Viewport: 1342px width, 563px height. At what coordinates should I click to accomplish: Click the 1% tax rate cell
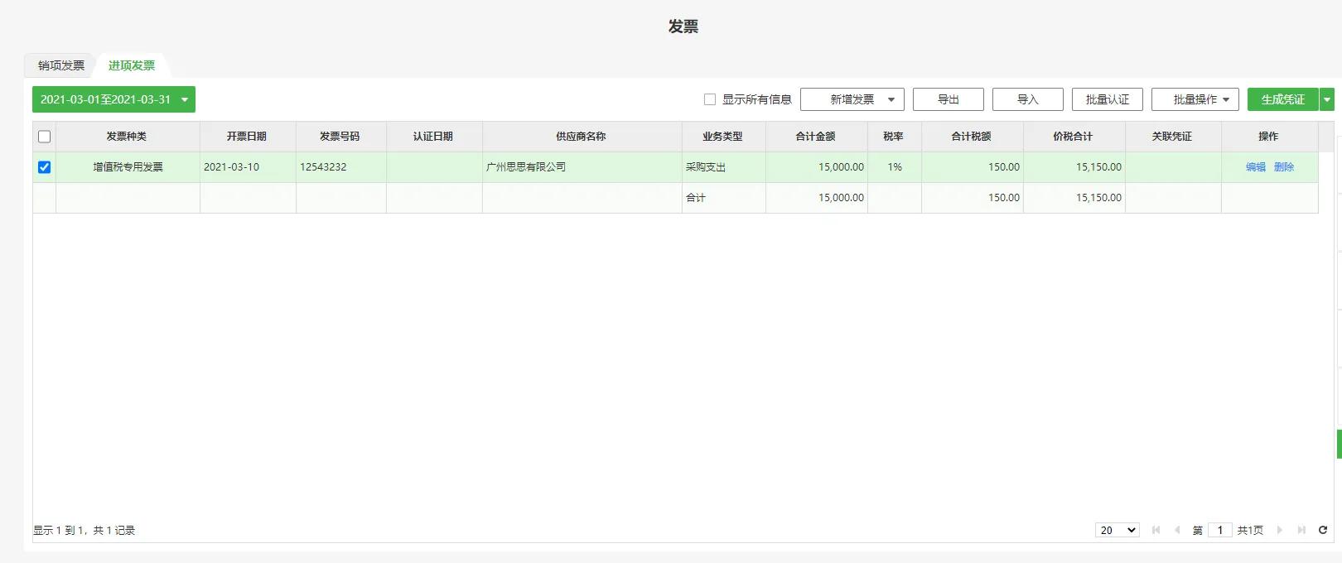point(894,167)
